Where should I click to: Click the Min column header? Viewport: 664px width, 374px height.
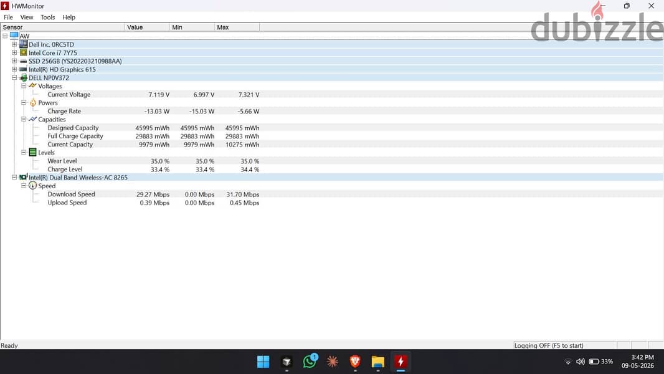[192, 27]
